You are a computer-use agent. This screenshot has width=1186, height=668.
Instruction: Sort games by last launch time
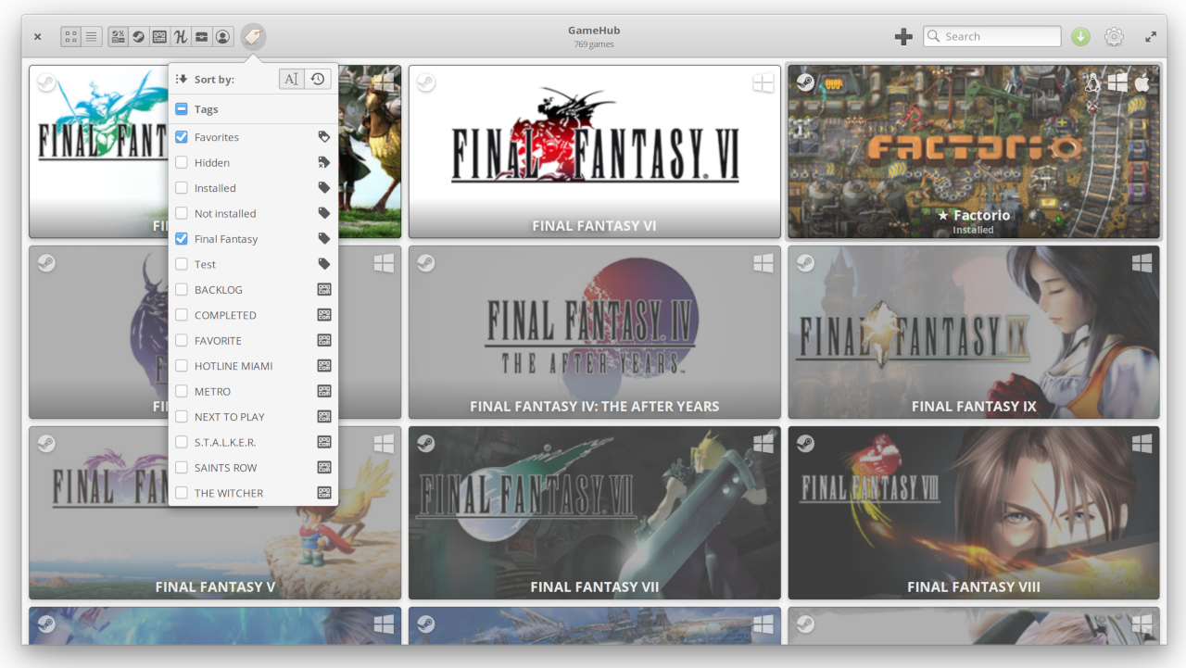click(318, 80)
